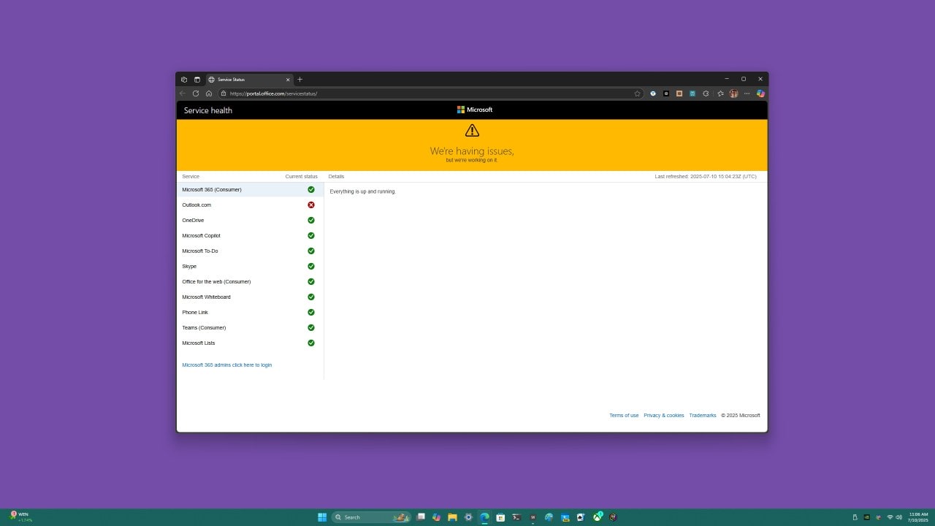
Task: Click the Microsoft logo in the header
Action: coord(474,110)
